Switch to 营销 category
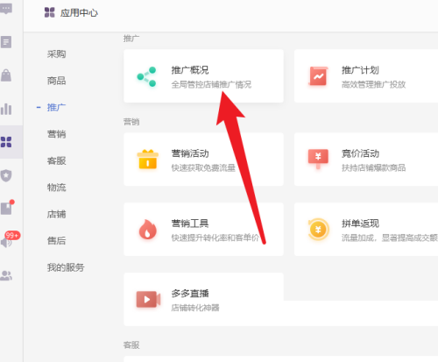This screenshot has height=362, width=438. pyautogui.click(x=56, y=134)
